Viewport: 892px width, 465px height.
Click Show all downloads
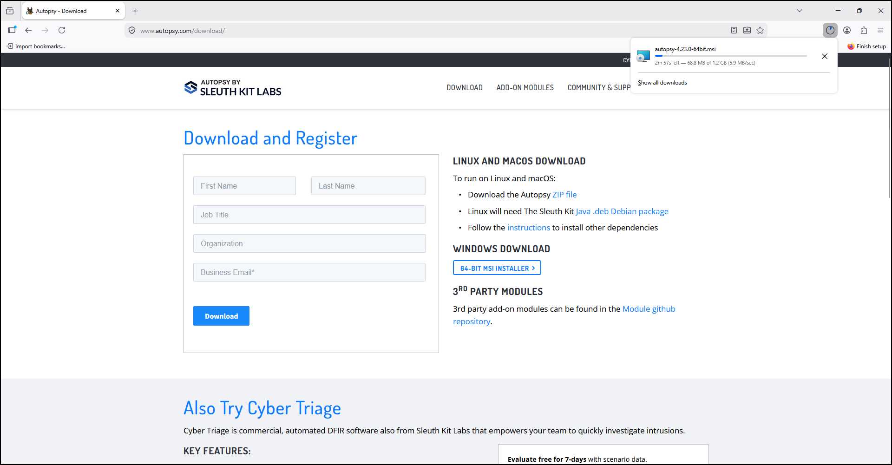coord(662,83)
